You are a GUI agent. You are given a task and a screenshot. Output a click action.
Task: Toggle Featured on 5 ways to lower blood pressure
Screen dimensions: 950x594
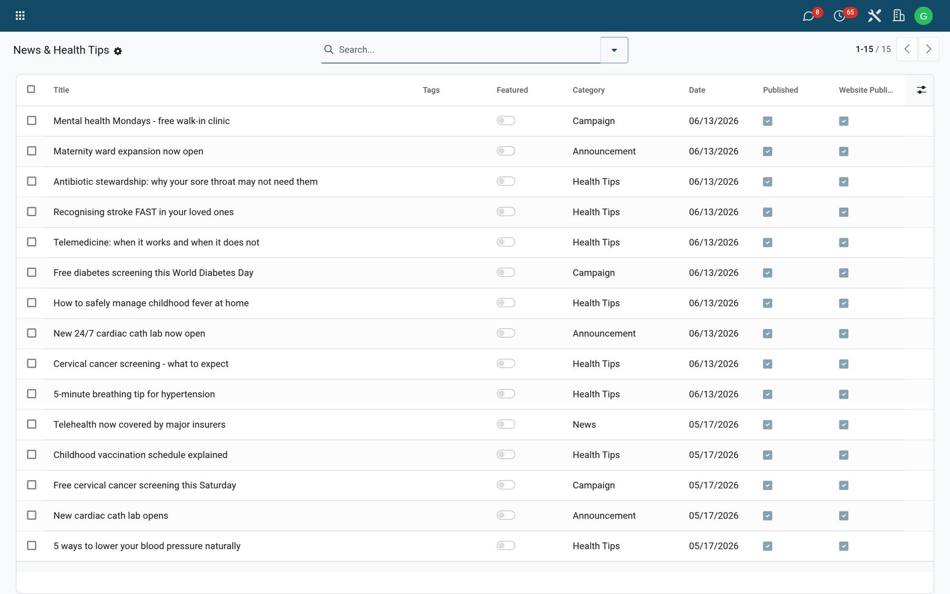point(506,545)
